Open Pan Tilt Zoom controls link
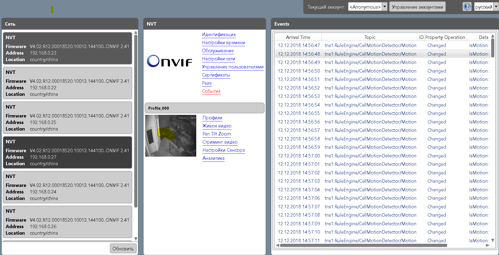 pyautogui.click(x=216, y=134)
